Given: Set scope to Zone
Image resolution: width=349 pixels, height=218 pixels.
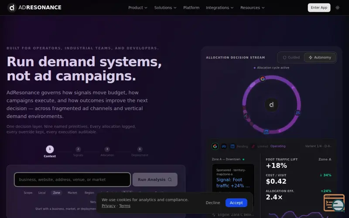Looking at the screenshot, I should coord(57,193).
